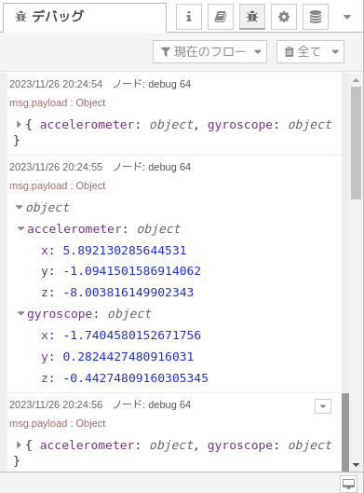The image size is (364, 493).
Task: Select accelerometer z value -8.003816149902343
Action: pos(128,293)
